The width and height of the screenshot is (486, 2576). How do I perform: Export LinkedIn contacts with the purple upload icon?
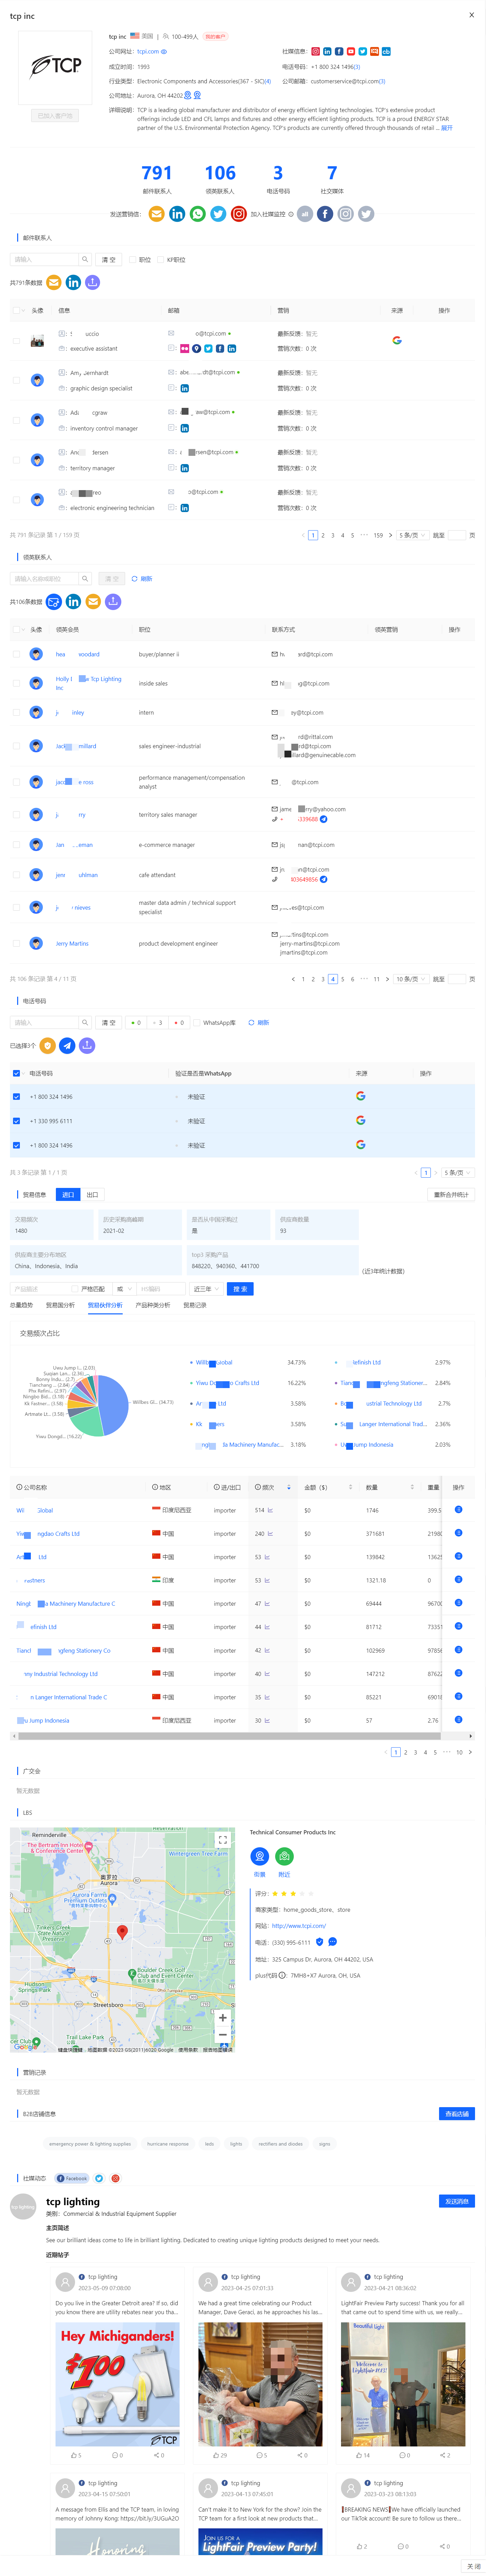(x=113, y=602)
